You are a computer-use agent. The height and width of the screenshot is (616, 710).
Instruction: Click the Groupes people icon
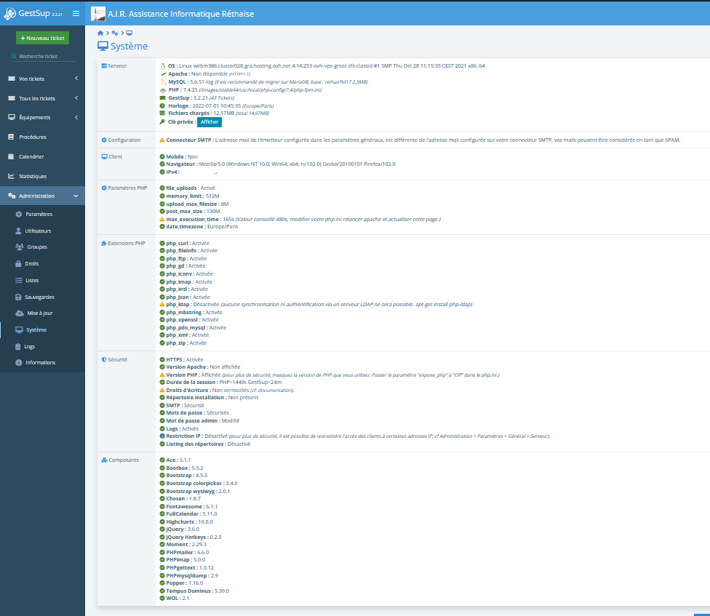(x=20, y=247)
